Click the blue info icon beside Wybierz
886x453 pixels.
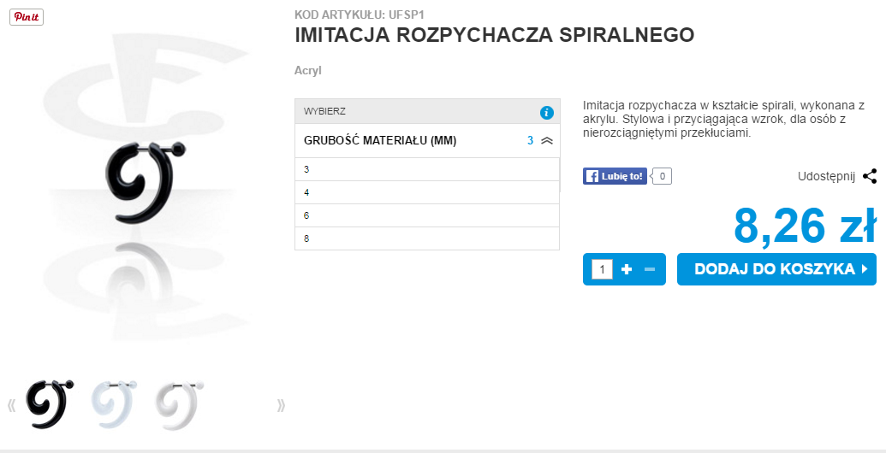pyautogui.click(x=547, y=112)
